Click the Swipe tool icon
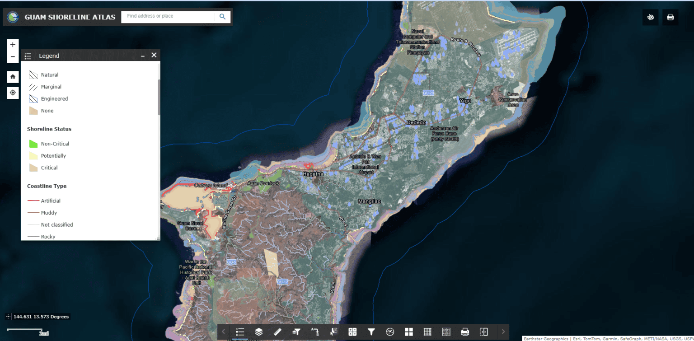 pyautogui.click(x=483, y=332)
